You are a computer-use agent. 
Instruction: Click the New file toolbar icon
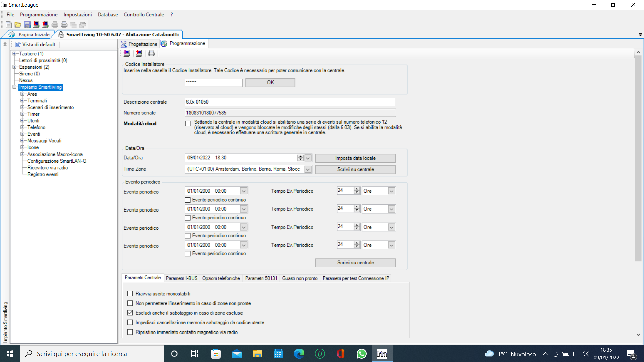(x=9, y=25)
